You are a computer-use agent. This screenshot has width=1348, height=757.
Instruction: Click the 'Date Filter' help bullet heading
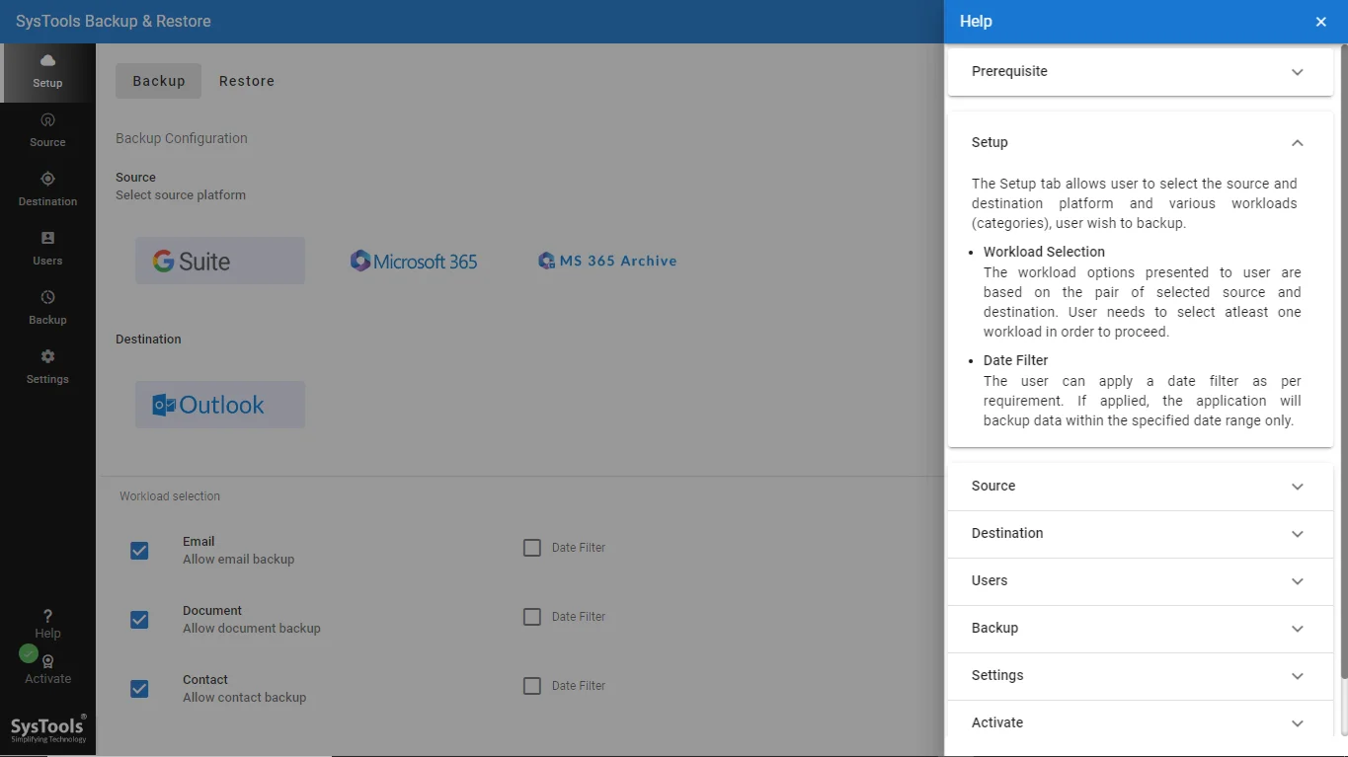pyautogui.click(x=1015, y=360)
